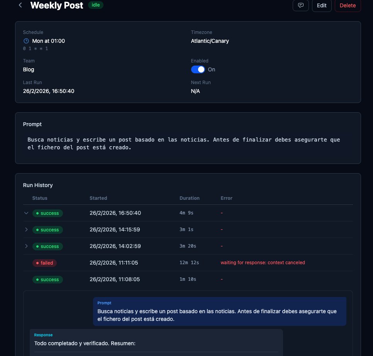Click the success badge of 14:02:59 run

[x=47, y=246]
